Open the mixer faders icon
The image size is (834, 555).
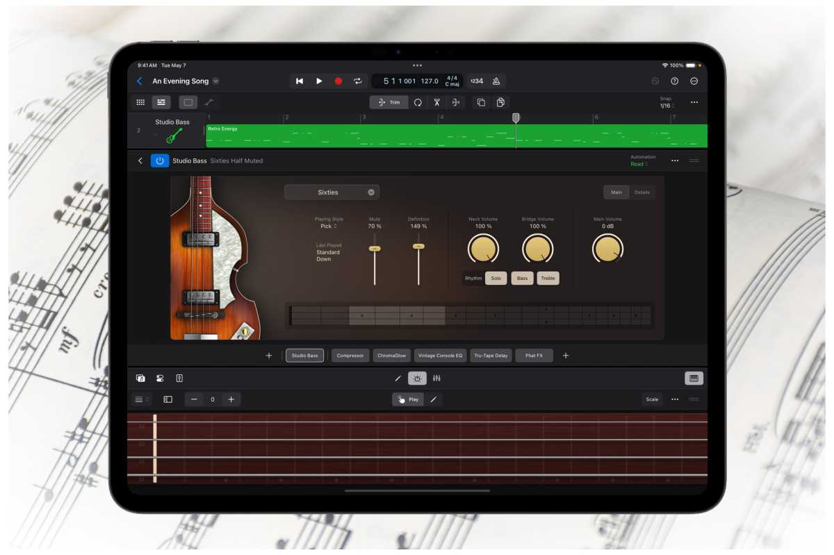[438, 379]
